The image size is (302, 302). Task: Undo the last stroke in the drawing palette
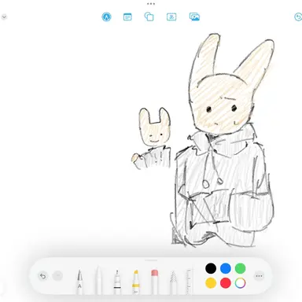pos(43,276)
